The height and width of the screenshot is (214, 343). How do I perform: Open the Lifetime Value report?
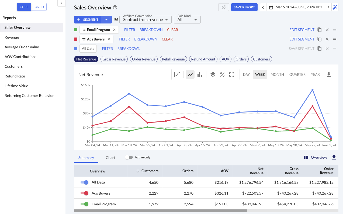tap(16, 86)
